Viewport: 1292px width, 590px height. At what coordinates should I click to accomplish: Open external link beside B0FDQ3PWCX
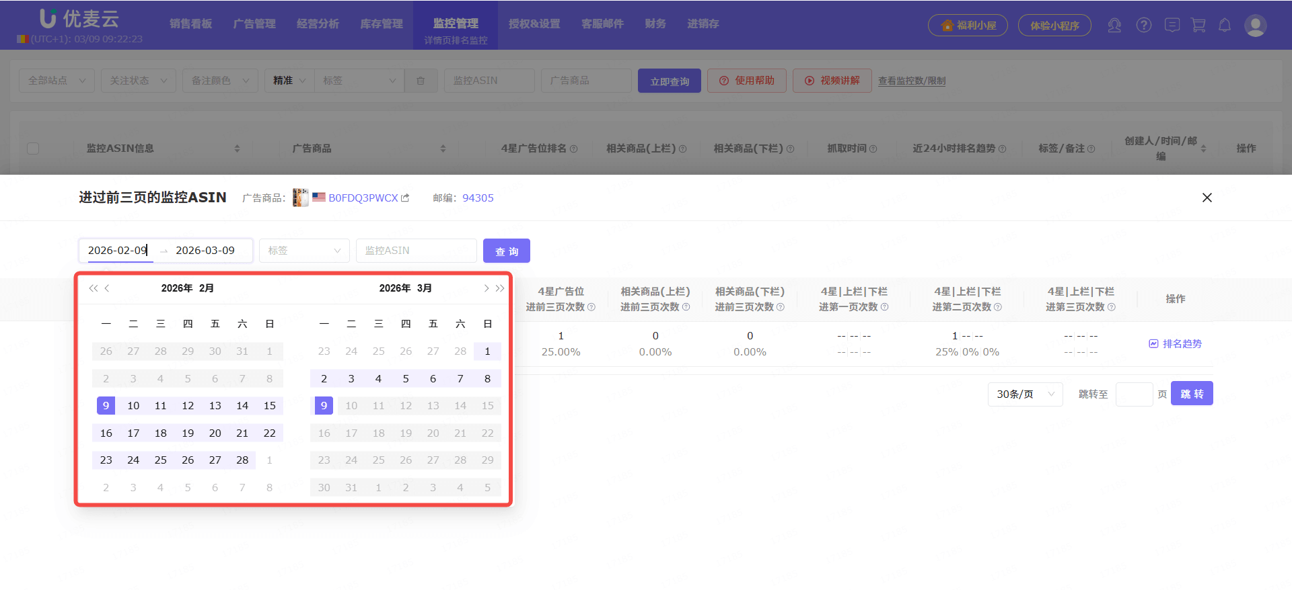tap(405, 198)
